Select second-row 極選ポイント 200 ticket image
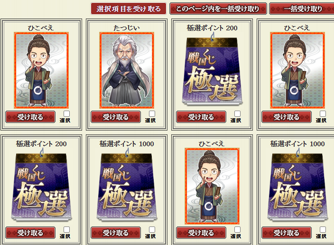334x245 pixels. [x=41, y=187]
